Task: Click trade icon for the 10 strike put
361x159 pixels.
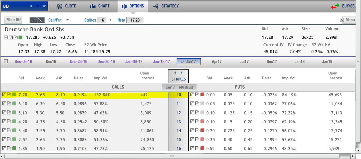Action: coord(192,95)
